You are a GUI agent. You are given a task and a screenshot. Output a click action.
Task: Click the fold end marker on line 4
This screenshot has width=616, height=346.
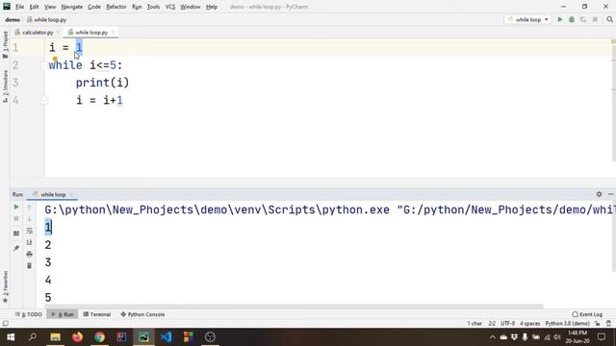pos(44,101)
